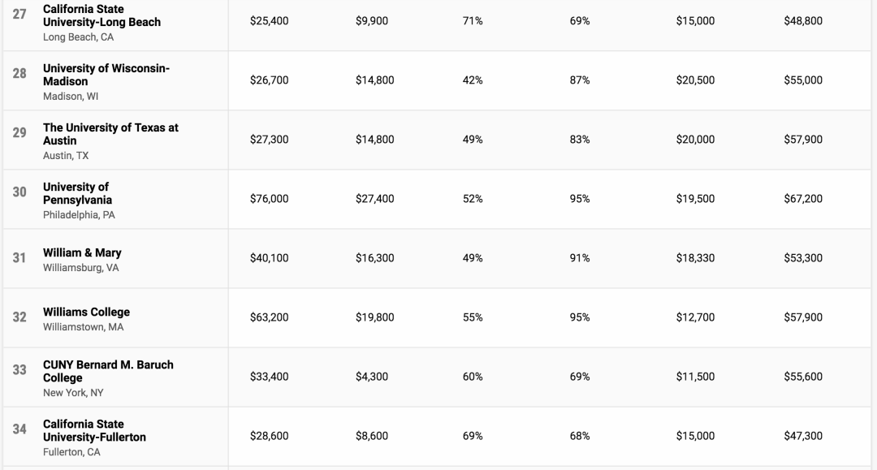Click the Williamstown, MA location text
Viewport: 877px width, 470px height.
[83, 327]
